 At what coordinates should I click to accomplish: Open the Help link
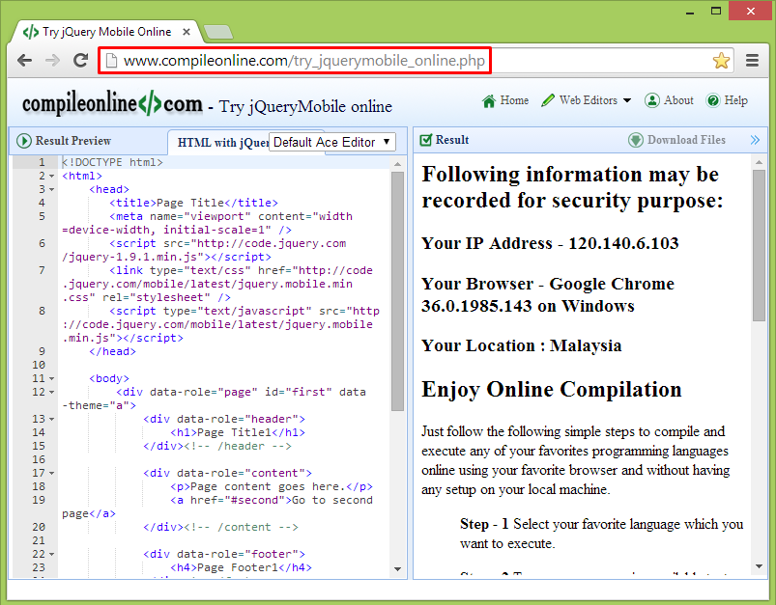point(727,100)
